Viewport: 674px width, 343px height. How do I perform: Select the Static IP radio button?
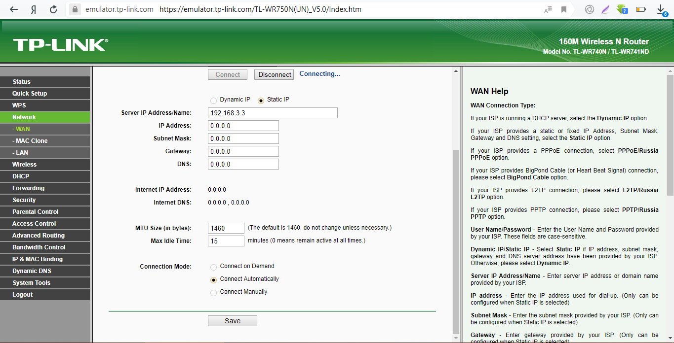click(x=261, y=101)
